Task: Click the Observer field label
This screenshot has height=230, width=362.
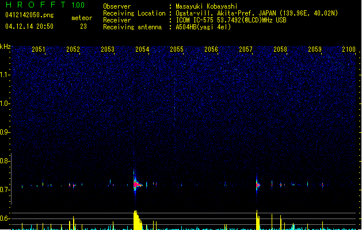Action: (x=117, y=6)
